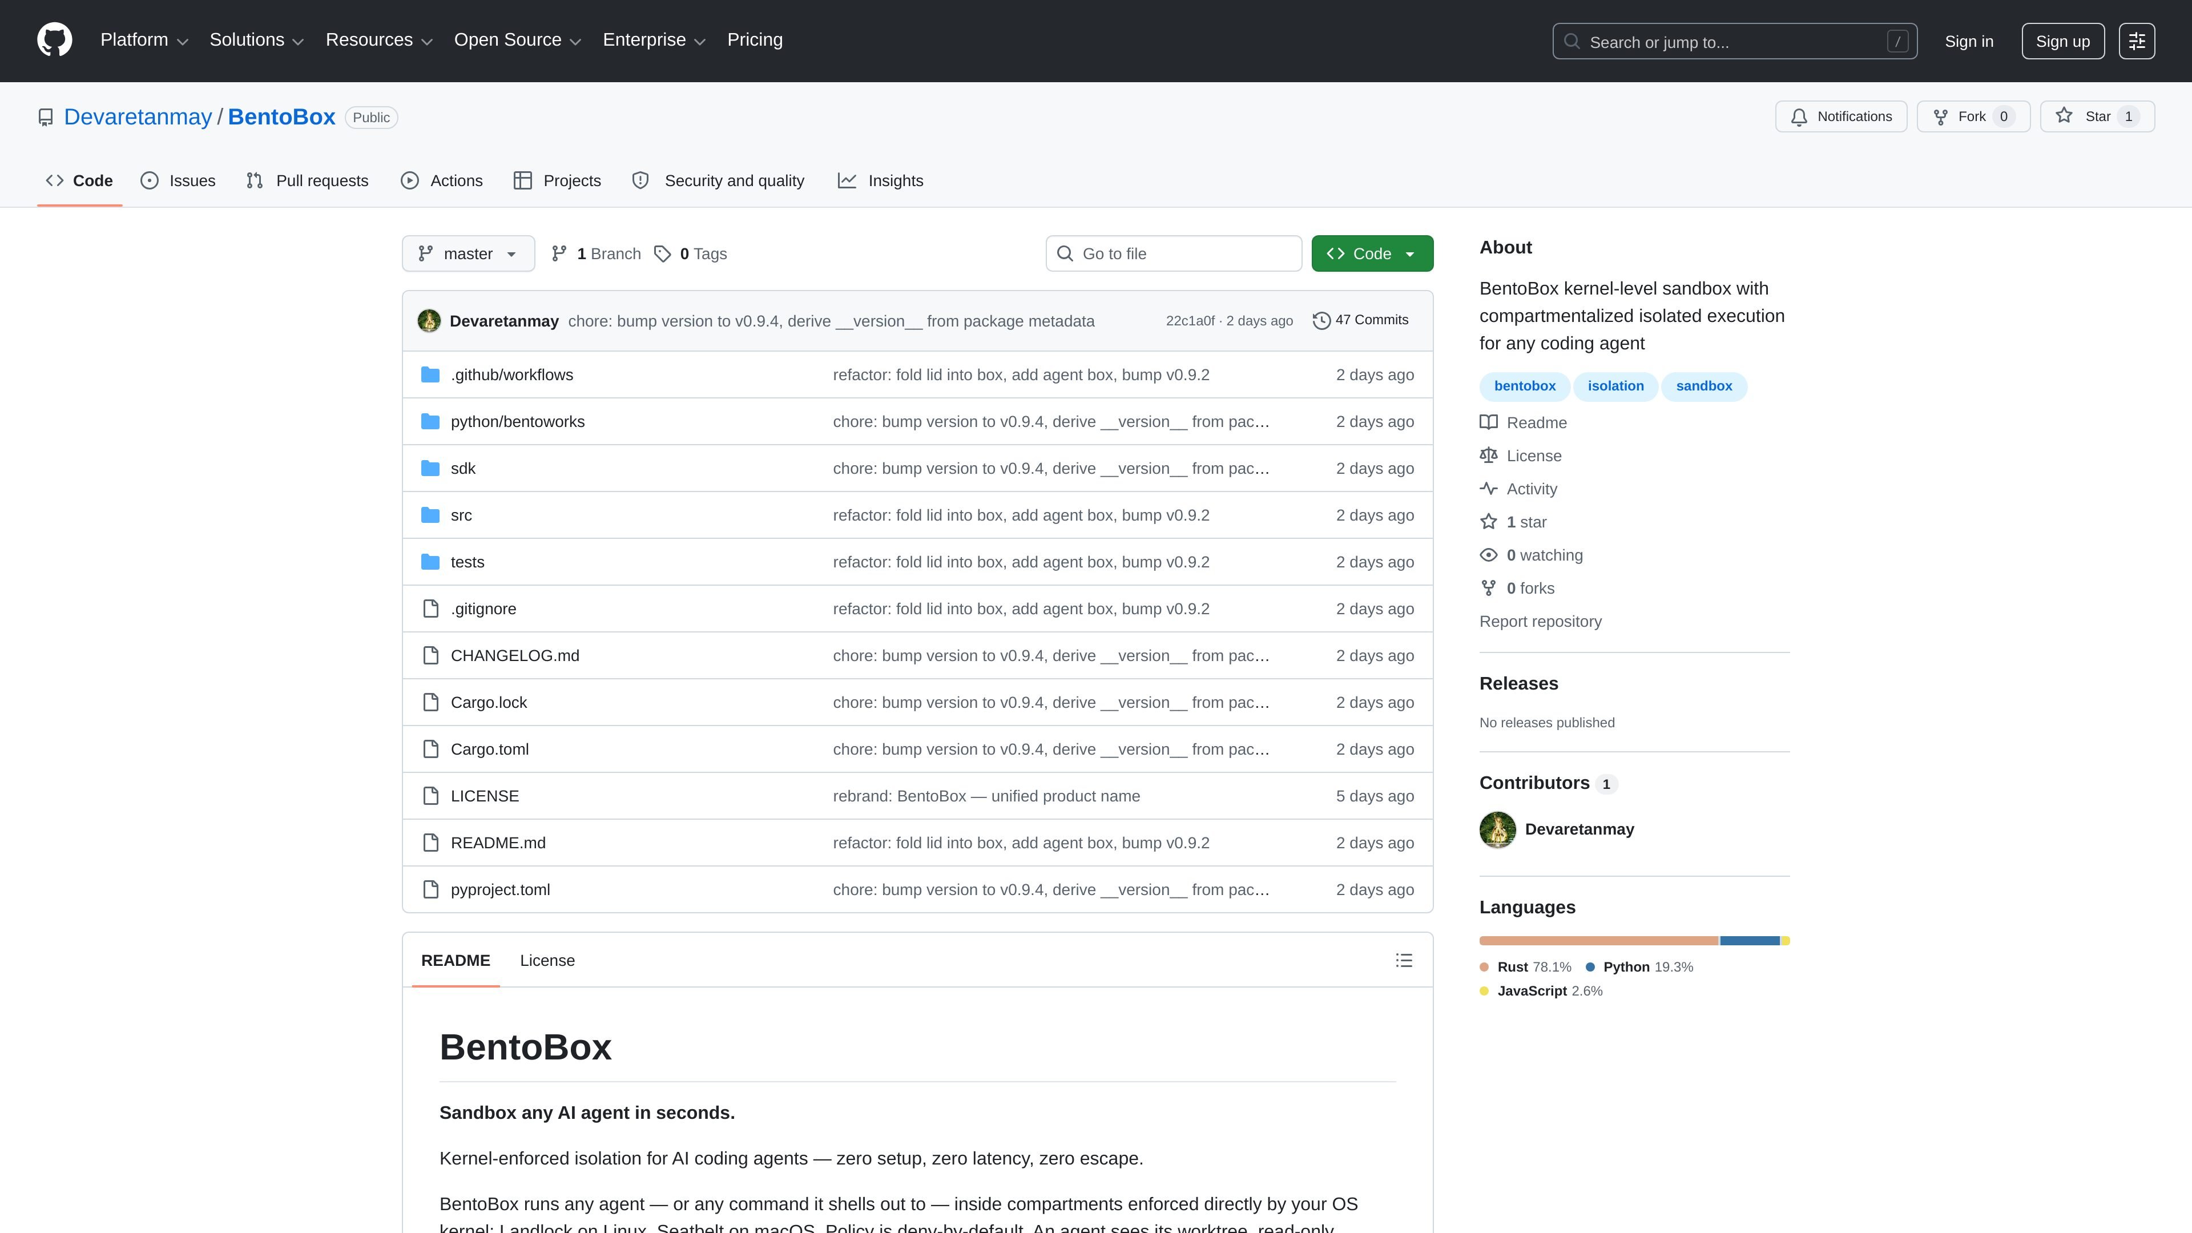
Task: Open the bentobox topic tag
Action: 1525,386
